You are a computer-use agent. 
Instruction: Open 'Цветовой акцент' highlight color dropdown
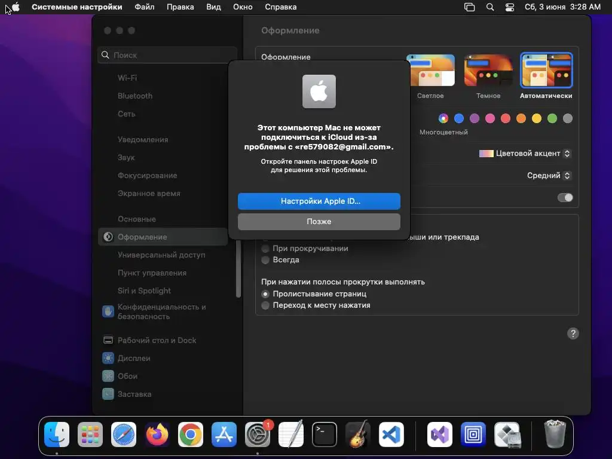click(525, 154)
